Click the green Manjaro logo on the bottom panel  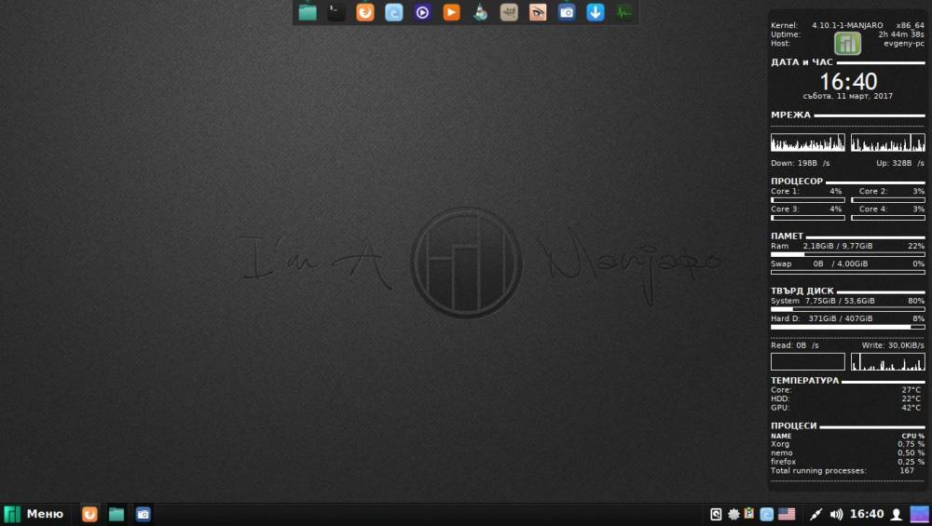point(12,514)
